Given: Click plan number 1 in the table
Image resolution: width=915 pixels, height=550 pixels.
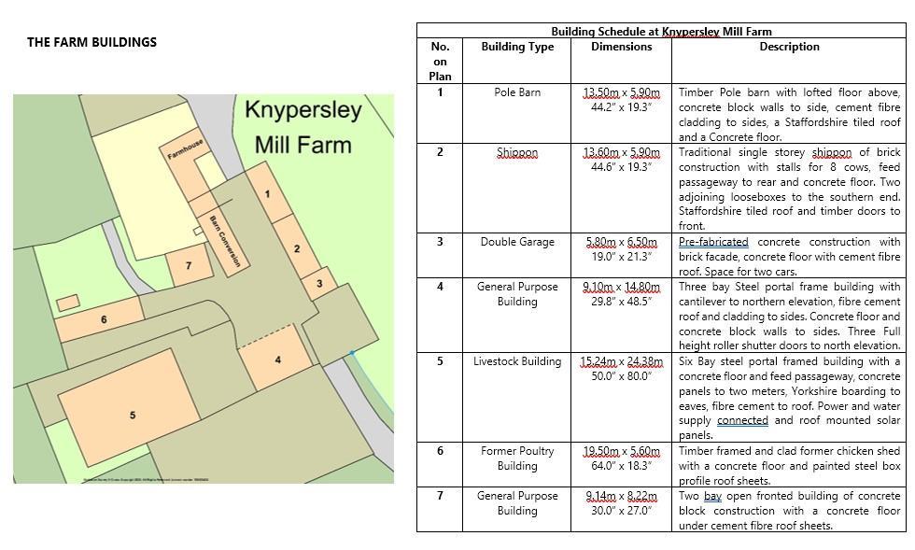Looking at the screenshot, I should click(440, 92).
